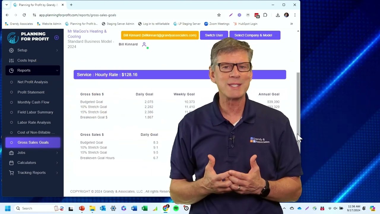This screenshot has height=214, width=380.
Task: Collapse the Reports menu chevron
Action: (x=57, y=70)
